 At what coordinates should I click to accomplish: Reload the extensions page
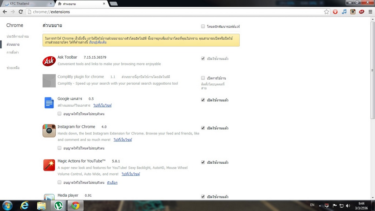point(21,12)
